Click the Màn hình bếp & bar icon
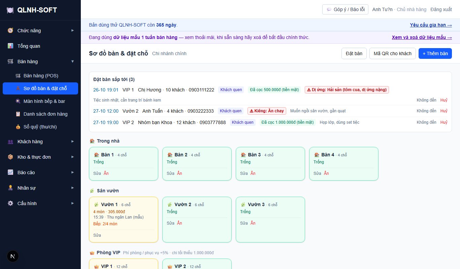This screenshot has width=460, height=269. [x=18, y=101]
